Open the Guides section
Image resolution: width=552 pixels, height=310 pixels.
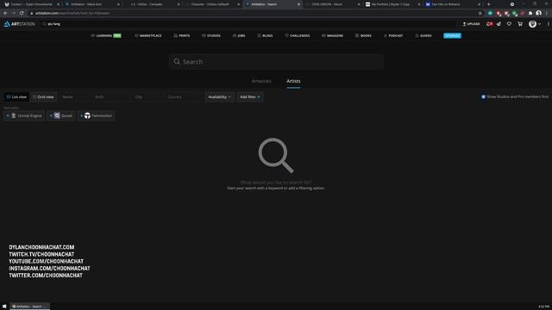pyautogui.click(x=423, y=36)
